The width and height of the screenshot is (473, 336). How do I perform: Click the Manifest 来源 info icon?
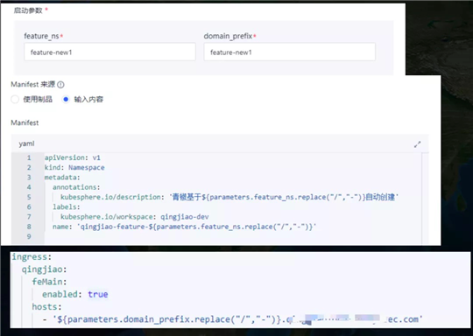[60, 85]
